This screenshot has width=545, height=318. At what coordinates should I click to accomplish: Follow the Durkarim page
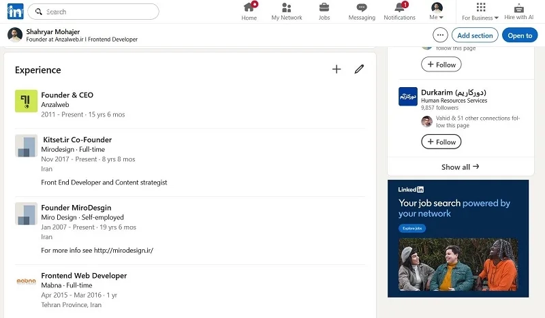pyautogui.click(x=441, y=142)
